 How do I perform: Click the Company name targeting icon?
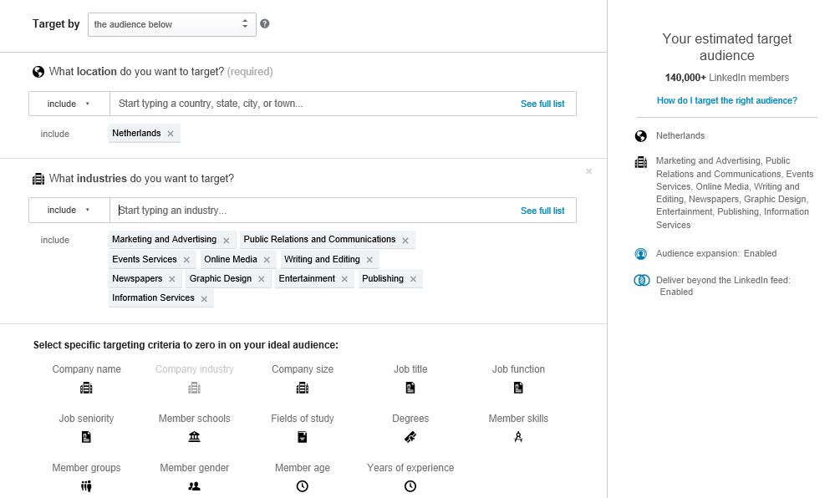86,388
